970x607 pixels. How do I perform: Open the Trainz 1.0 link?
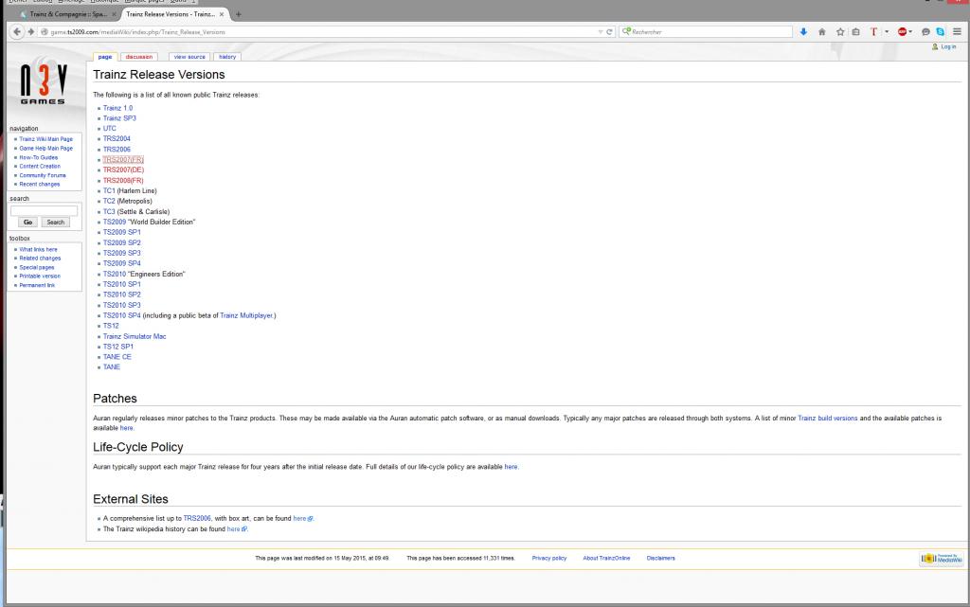pos(117,108)
